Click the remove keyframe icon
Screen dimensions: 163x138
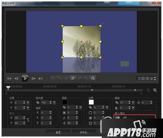[x=59, y=78]
